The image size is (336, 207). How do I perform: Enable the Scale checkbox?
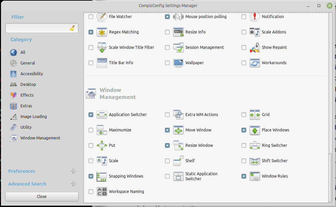(x=91, y=161)
